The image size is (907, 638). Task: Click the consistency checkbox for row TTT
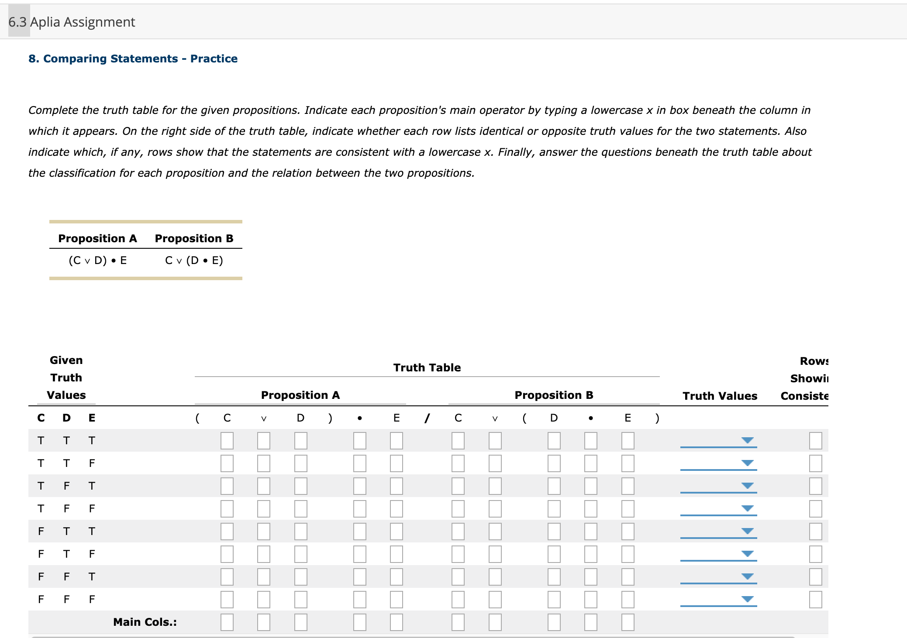[816, 441]
